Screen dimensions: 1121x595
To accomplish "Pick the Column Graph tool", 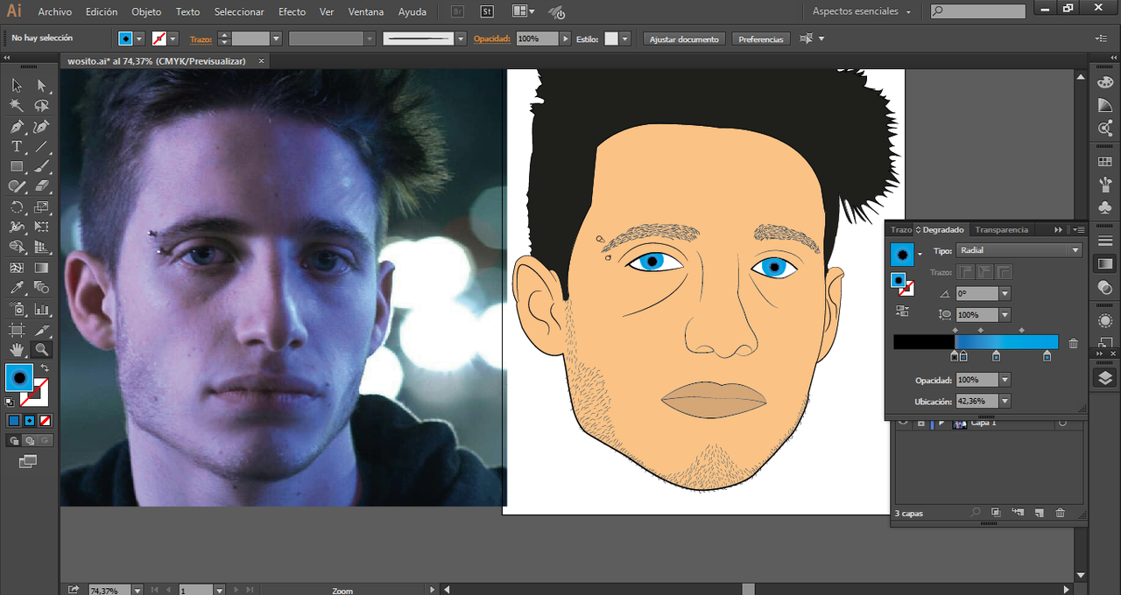I will pyautogui.click(x=41, y=309).
